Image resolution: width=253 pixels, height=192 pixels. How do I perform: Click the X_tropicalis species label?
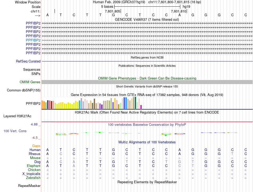click(x=31, y=174)
